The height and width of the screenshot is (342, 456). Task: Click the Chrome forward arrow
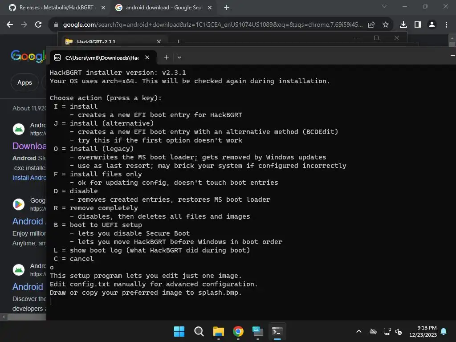coord(24,25)
